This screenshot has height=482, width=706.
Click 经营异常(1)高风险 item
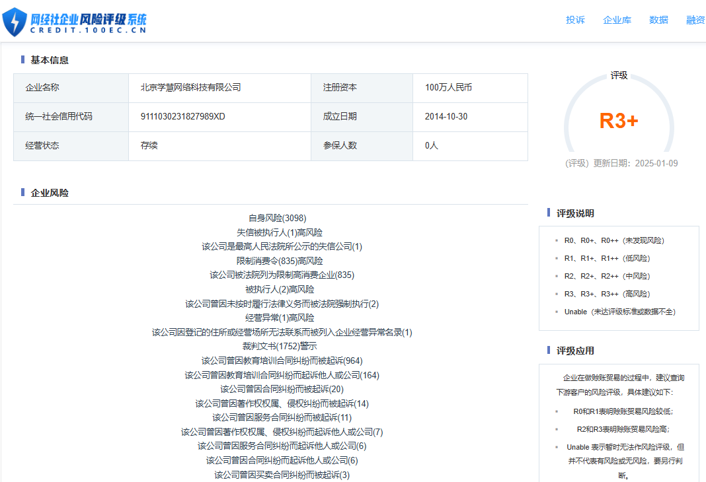280,318
